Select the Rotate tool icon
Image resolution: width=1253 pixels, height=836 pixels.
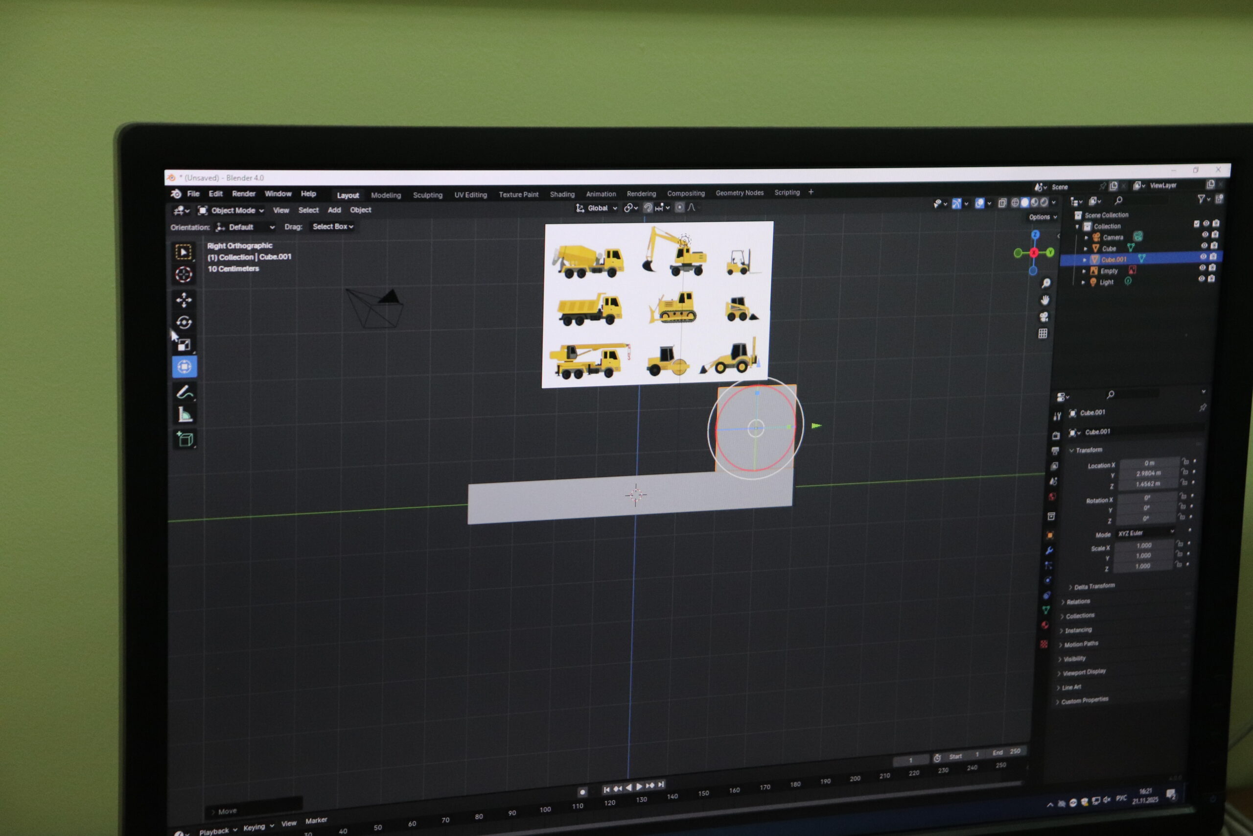pyautogui.click(x=184, y=322)
